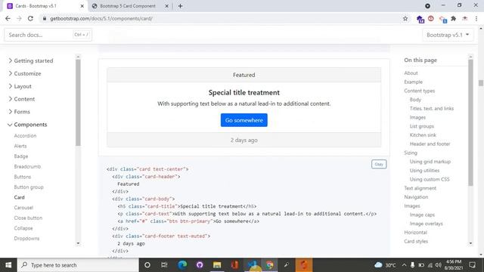The width and height of the screenshot is (484, 272).
Task: Expand the Forms section
Action: pyautogui.click(x=19, y=112)
